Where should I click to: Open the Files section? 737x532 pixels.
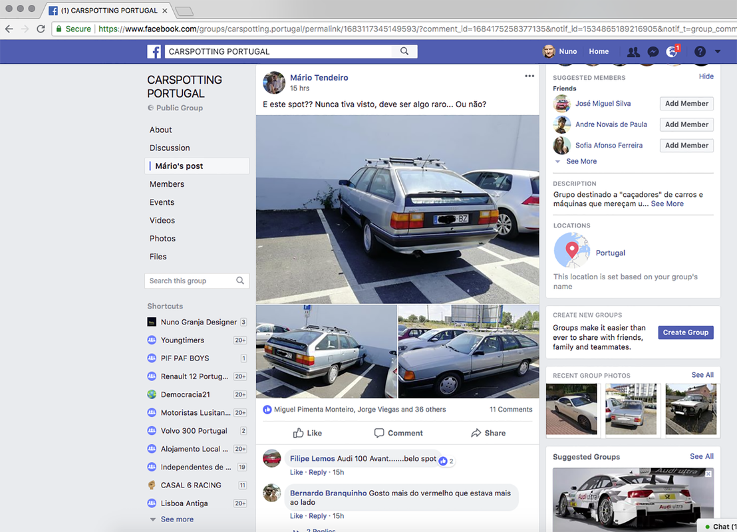pos(158,257)
